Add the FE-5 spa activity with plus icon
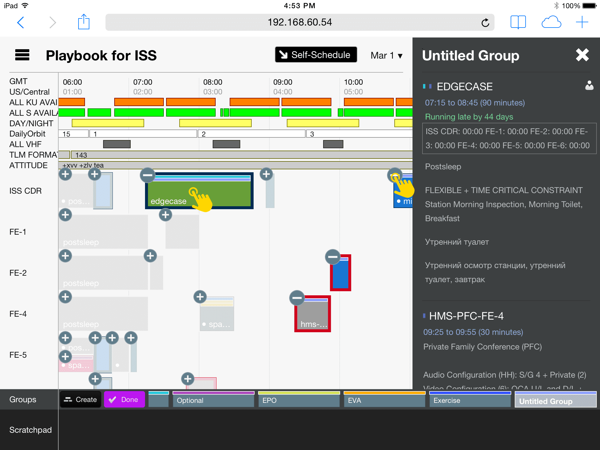Viewport: 600px width, 450px height. pyautogui.click(x=65, y=357)
